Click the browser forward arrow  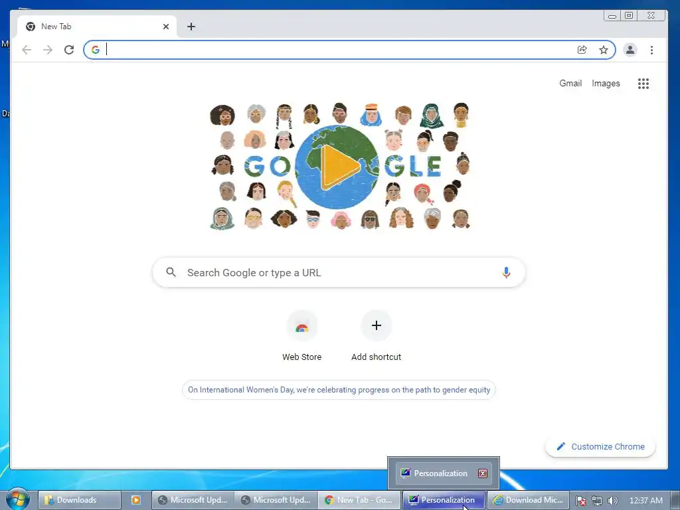(x=48, y=50)
